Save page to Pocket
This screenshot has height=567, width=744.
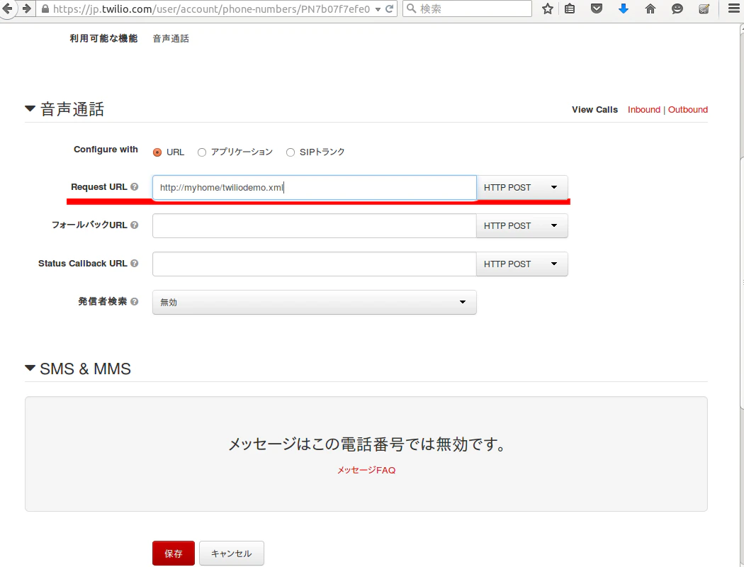(x=597, y=9)
